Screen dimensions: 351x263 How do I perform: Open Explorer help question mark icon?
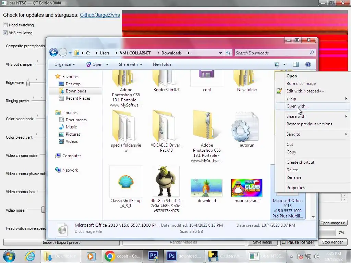(308, 64)
